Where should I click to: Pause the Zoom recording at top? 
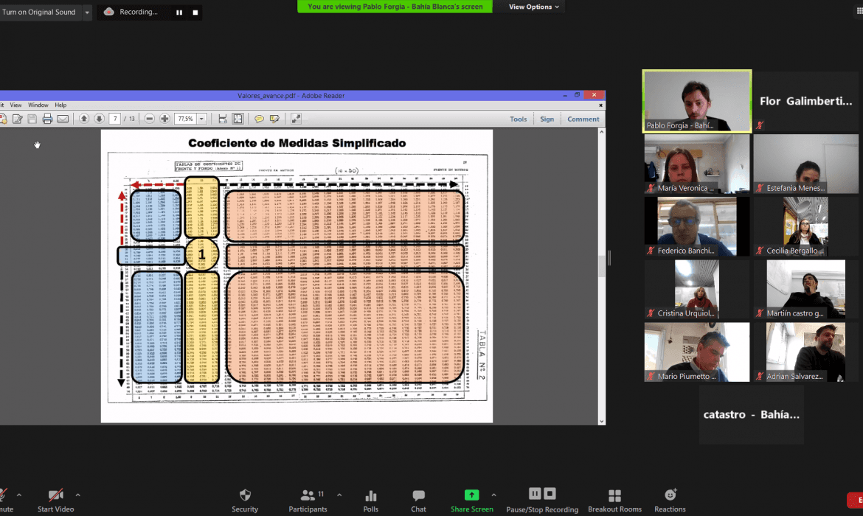tap(179, 13)
